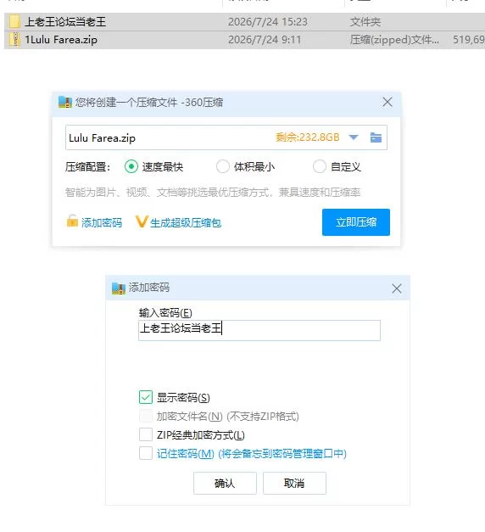Click the V icon for 生成超级压缩包
This screenshot has height=532, width=485.
click(142, 222)
